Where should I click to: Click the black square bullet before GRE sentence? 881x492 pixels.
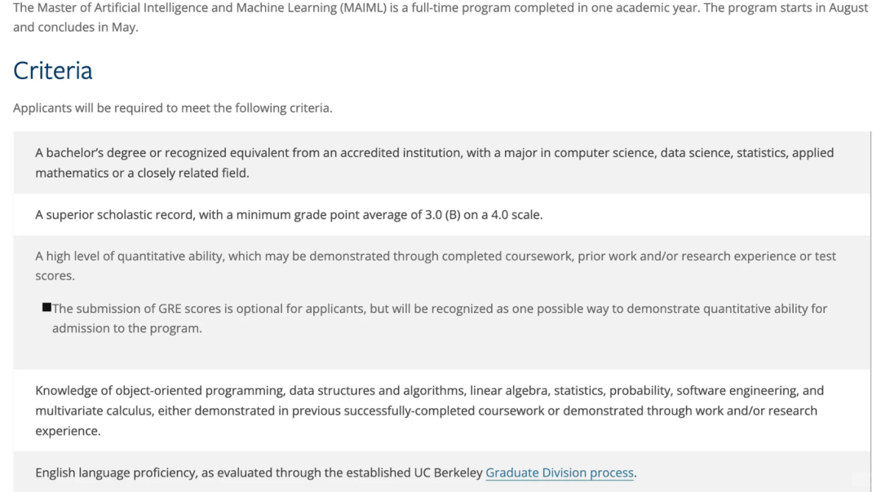click(x=46, y=307)
